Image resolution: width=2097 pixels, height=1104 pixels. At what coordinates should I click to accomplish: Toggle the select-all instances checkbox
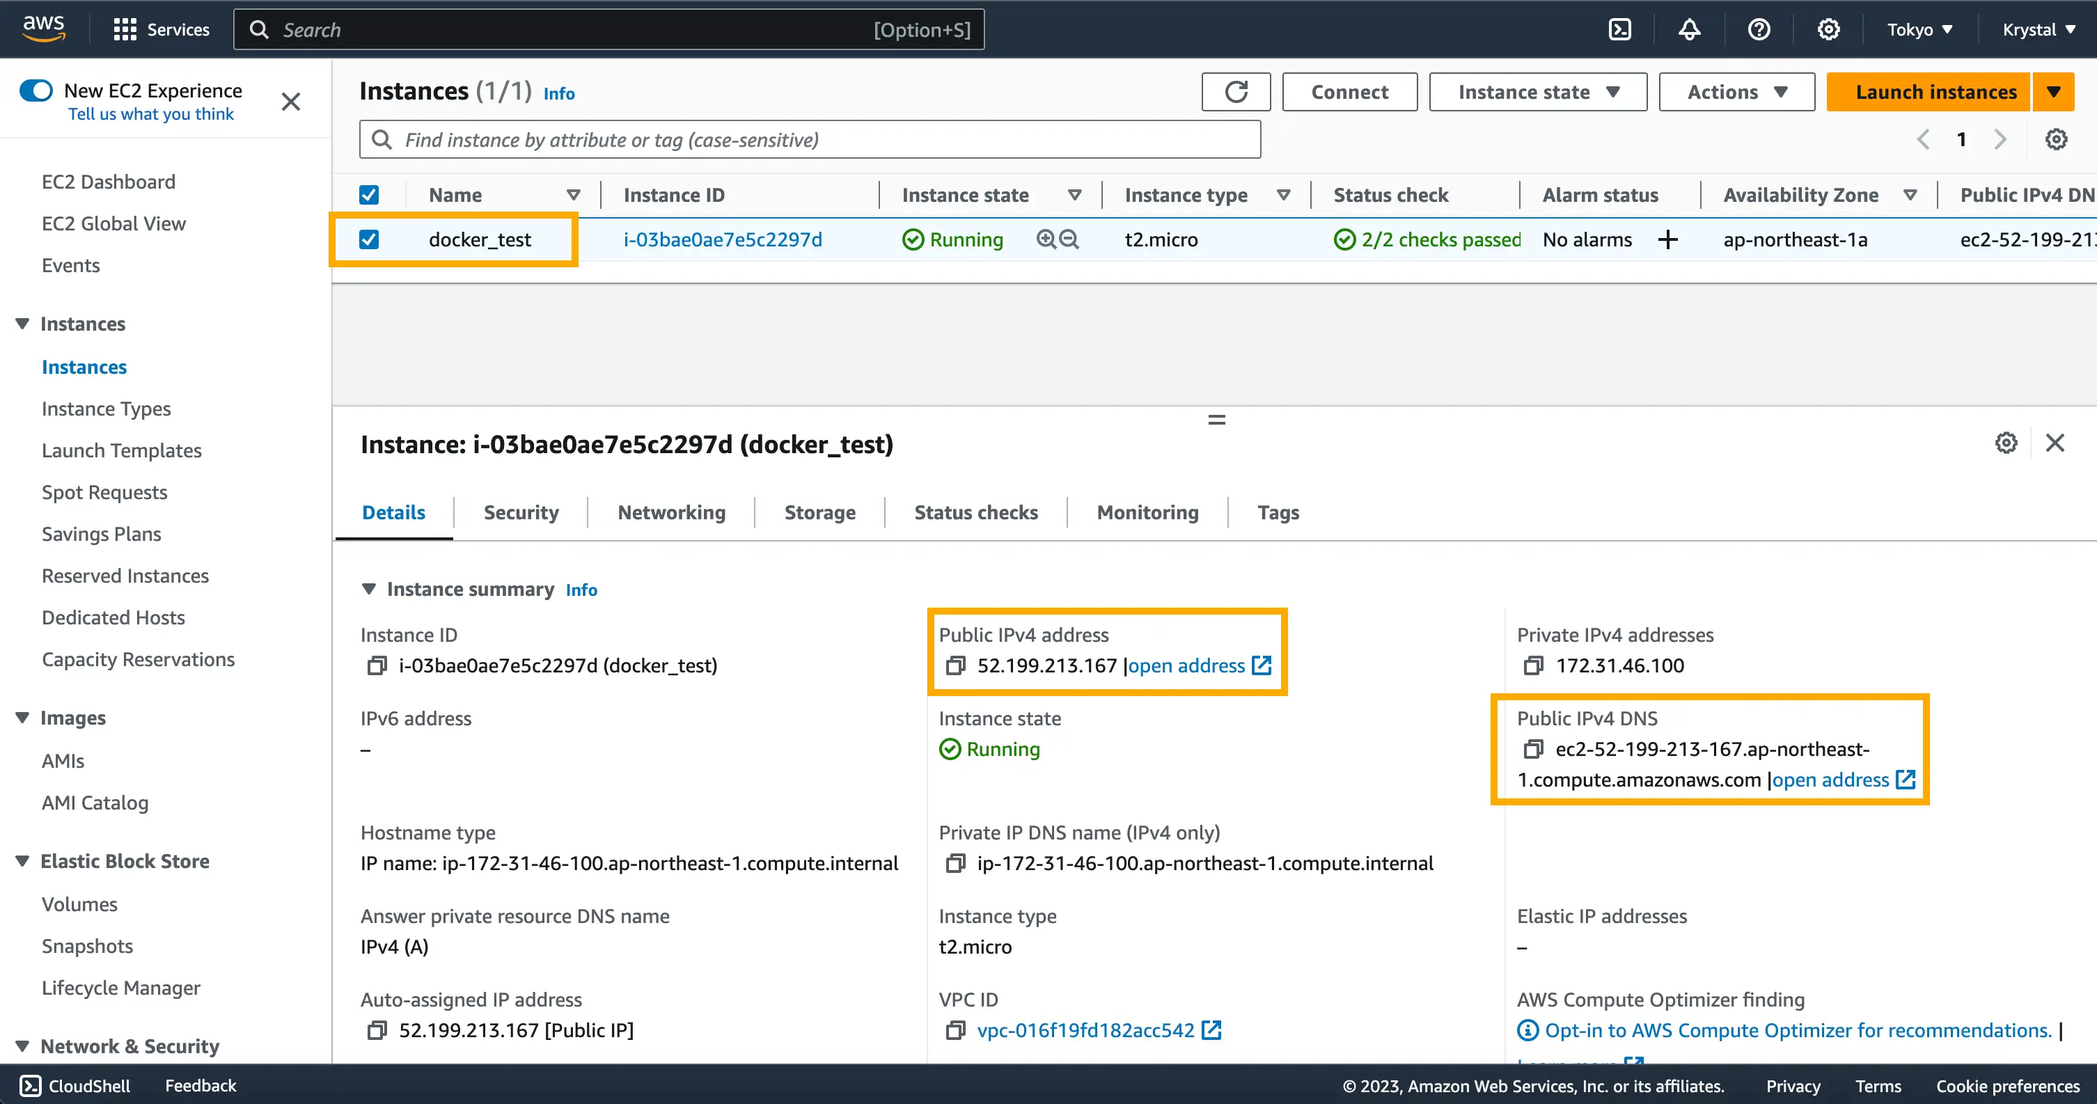[x=369, y=195]
